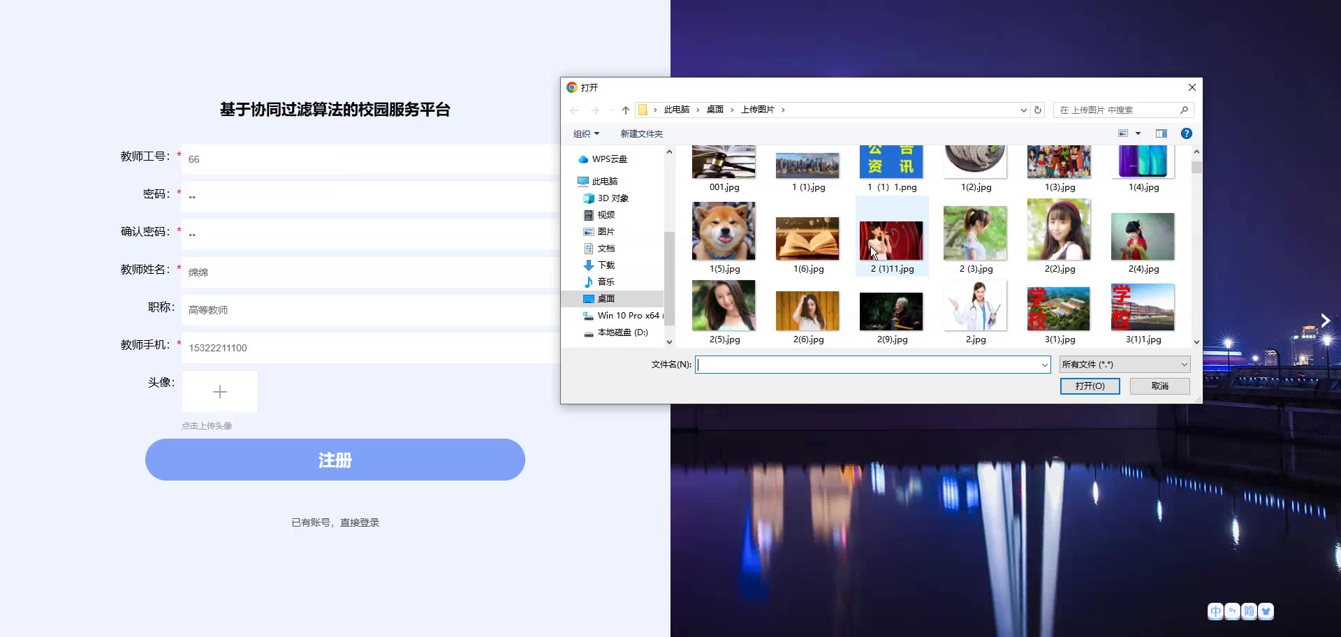Viewport: 1341px width, 637px height.
Task: Click the plus icon to upload avatar
Action: click(220, 392)
